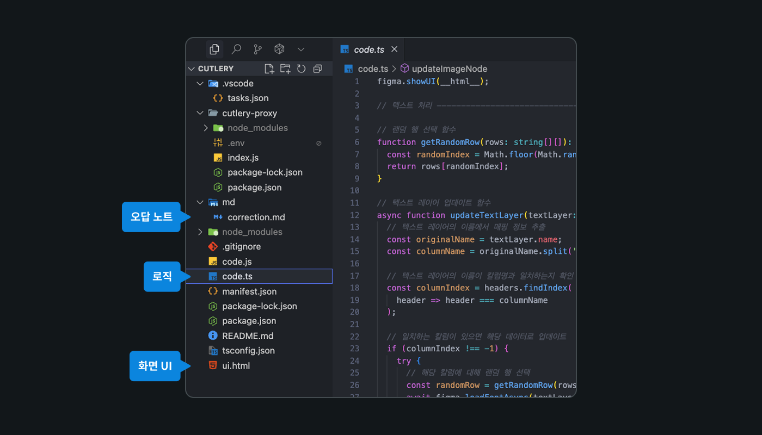Open the Search view icon
Image resolution: width=762 pixels, height=435 pixels.
(236, 49)
